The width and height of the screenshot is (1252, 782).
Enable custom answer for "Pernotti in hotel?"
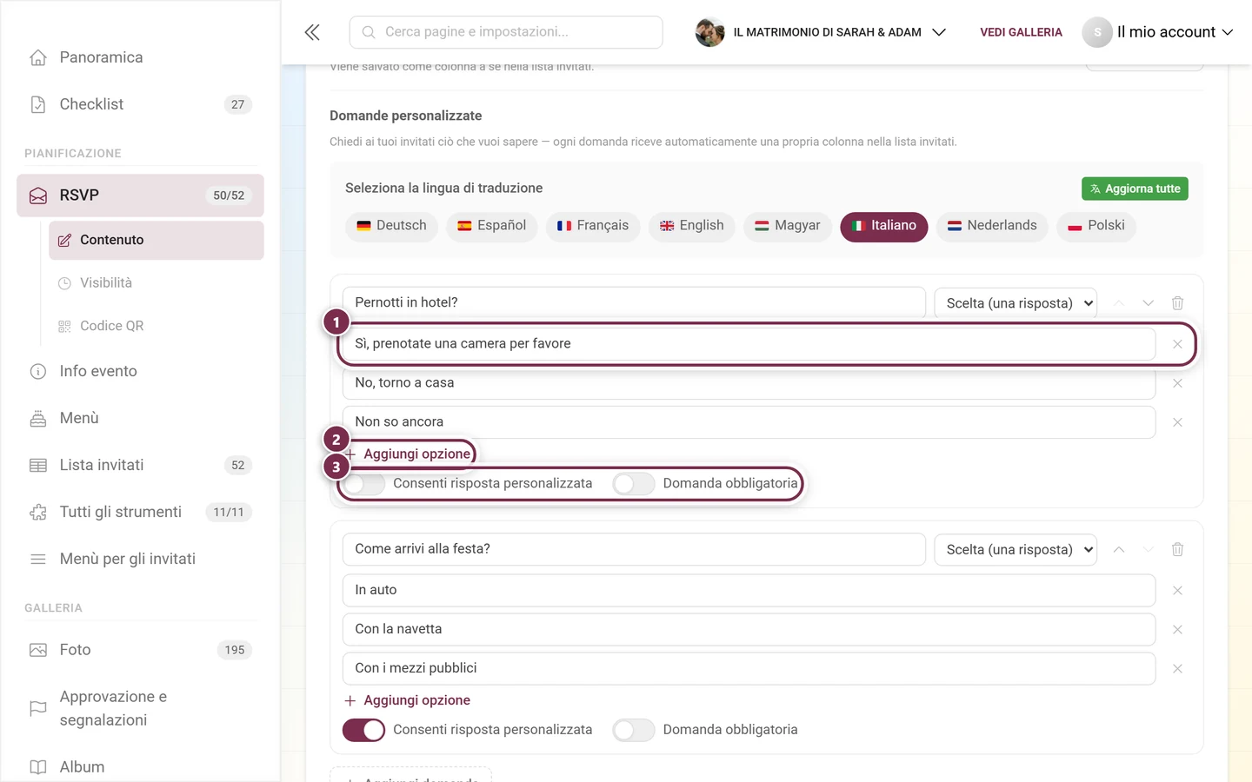363,484
